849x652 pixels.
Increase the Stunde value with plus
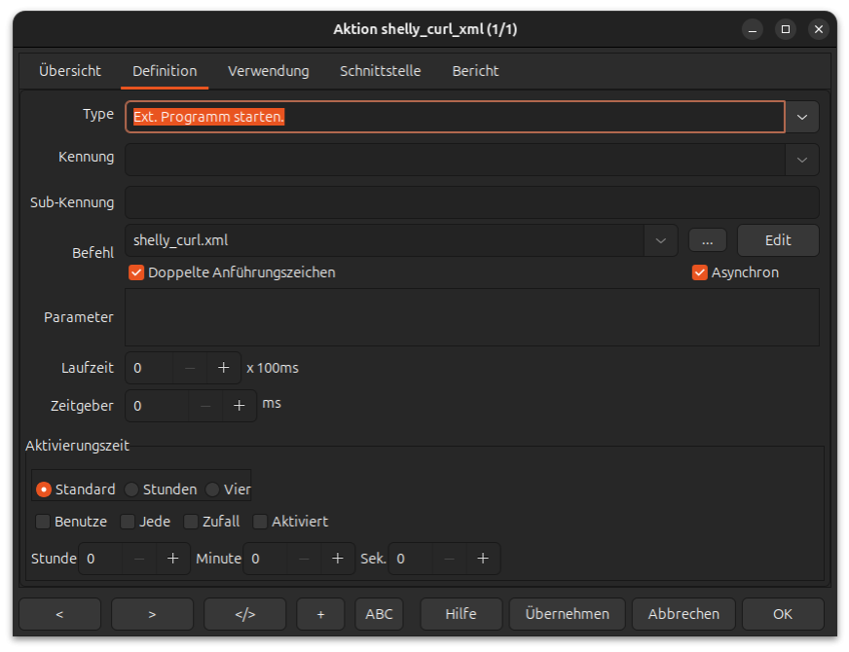pyautogui.click(x=173, y=559)
